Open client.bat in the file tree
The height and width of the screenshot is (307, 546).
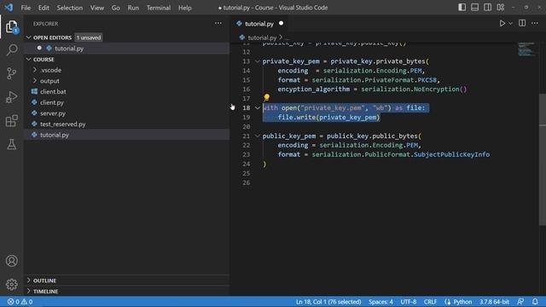pyautogui.click(x=53, y=91)
